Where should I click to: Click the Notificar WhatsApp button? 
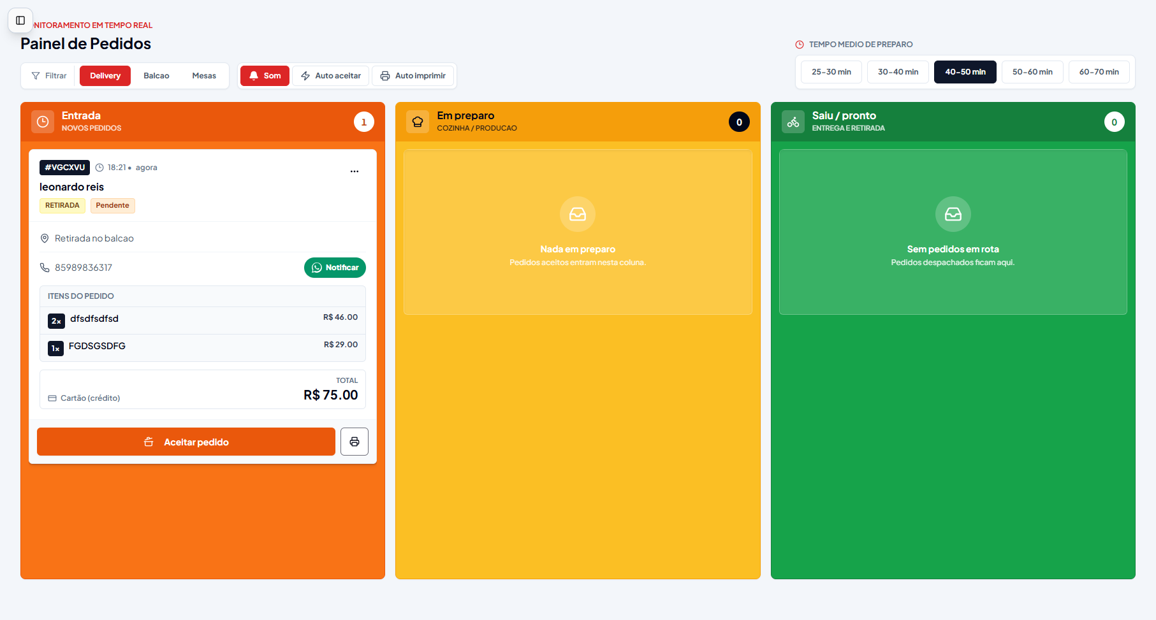pyautogui.click(x=335, y=268)
